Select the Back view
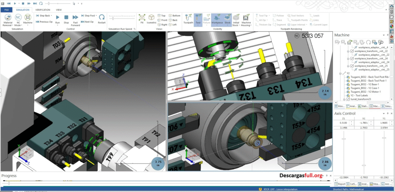Viewport: 395px width, 192px height. (x=173, y=20)
